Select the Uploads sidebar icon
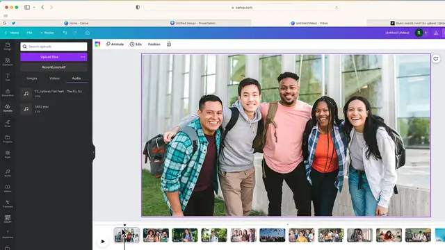This screenshot has width=445, height=250. [x=8, y=108]
